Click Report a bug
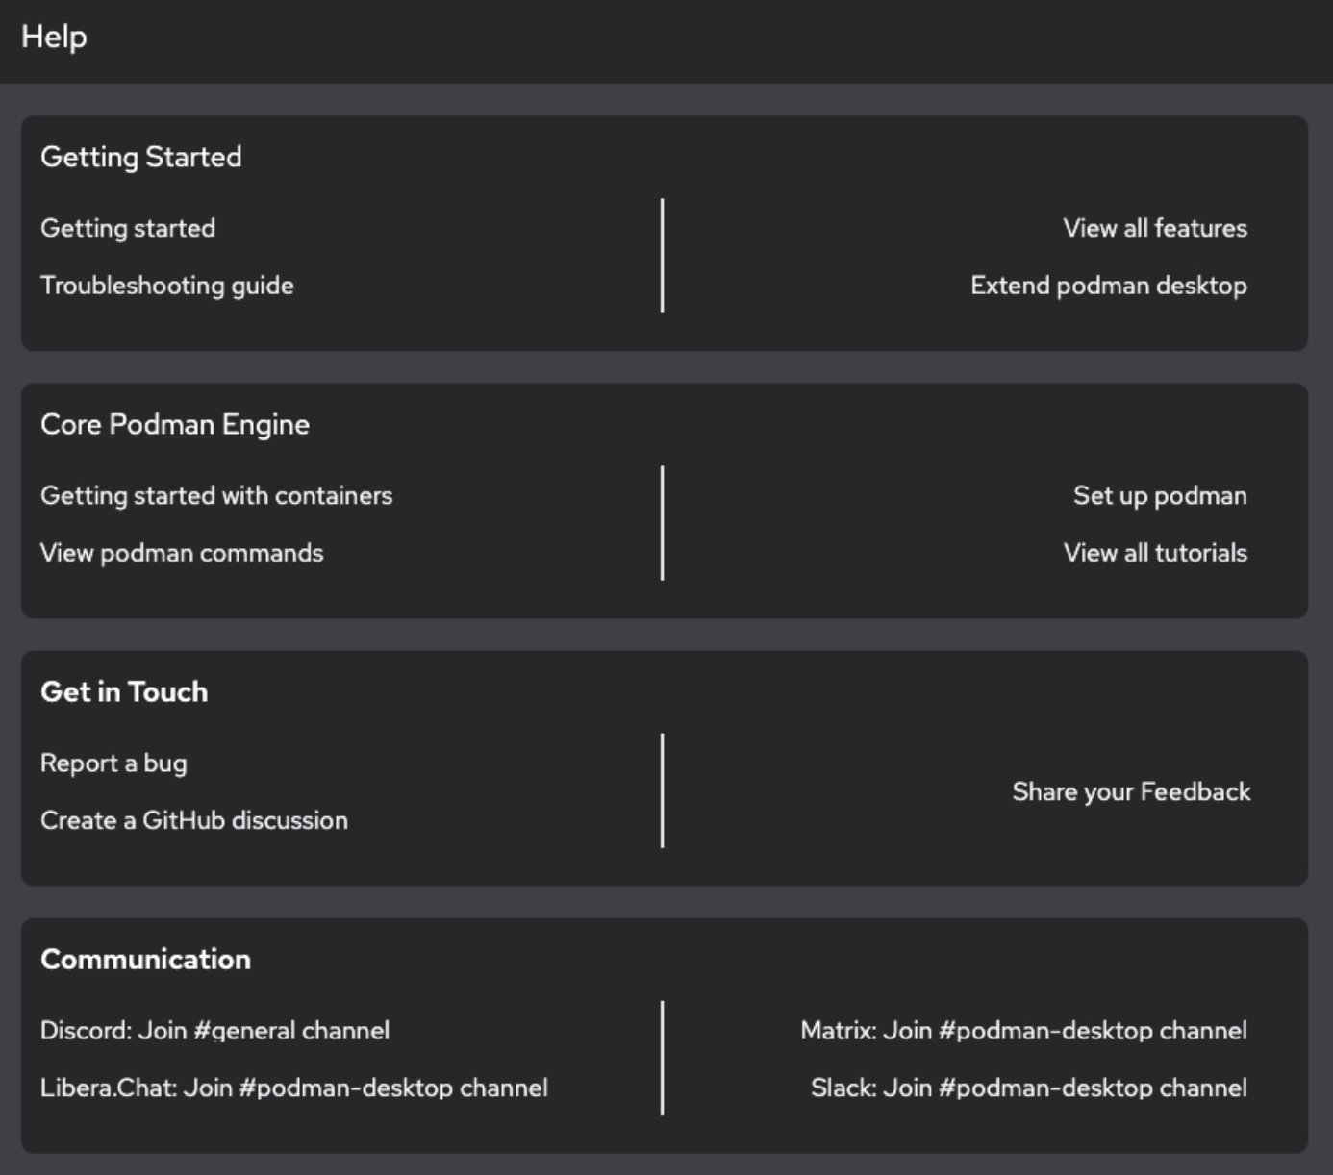 (113, 762)
